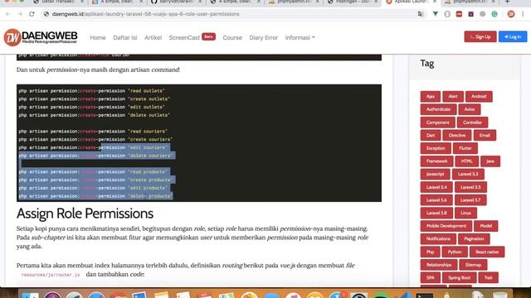
Task: Click the "read outlets" code line
Action: click(x=91, y=91)
